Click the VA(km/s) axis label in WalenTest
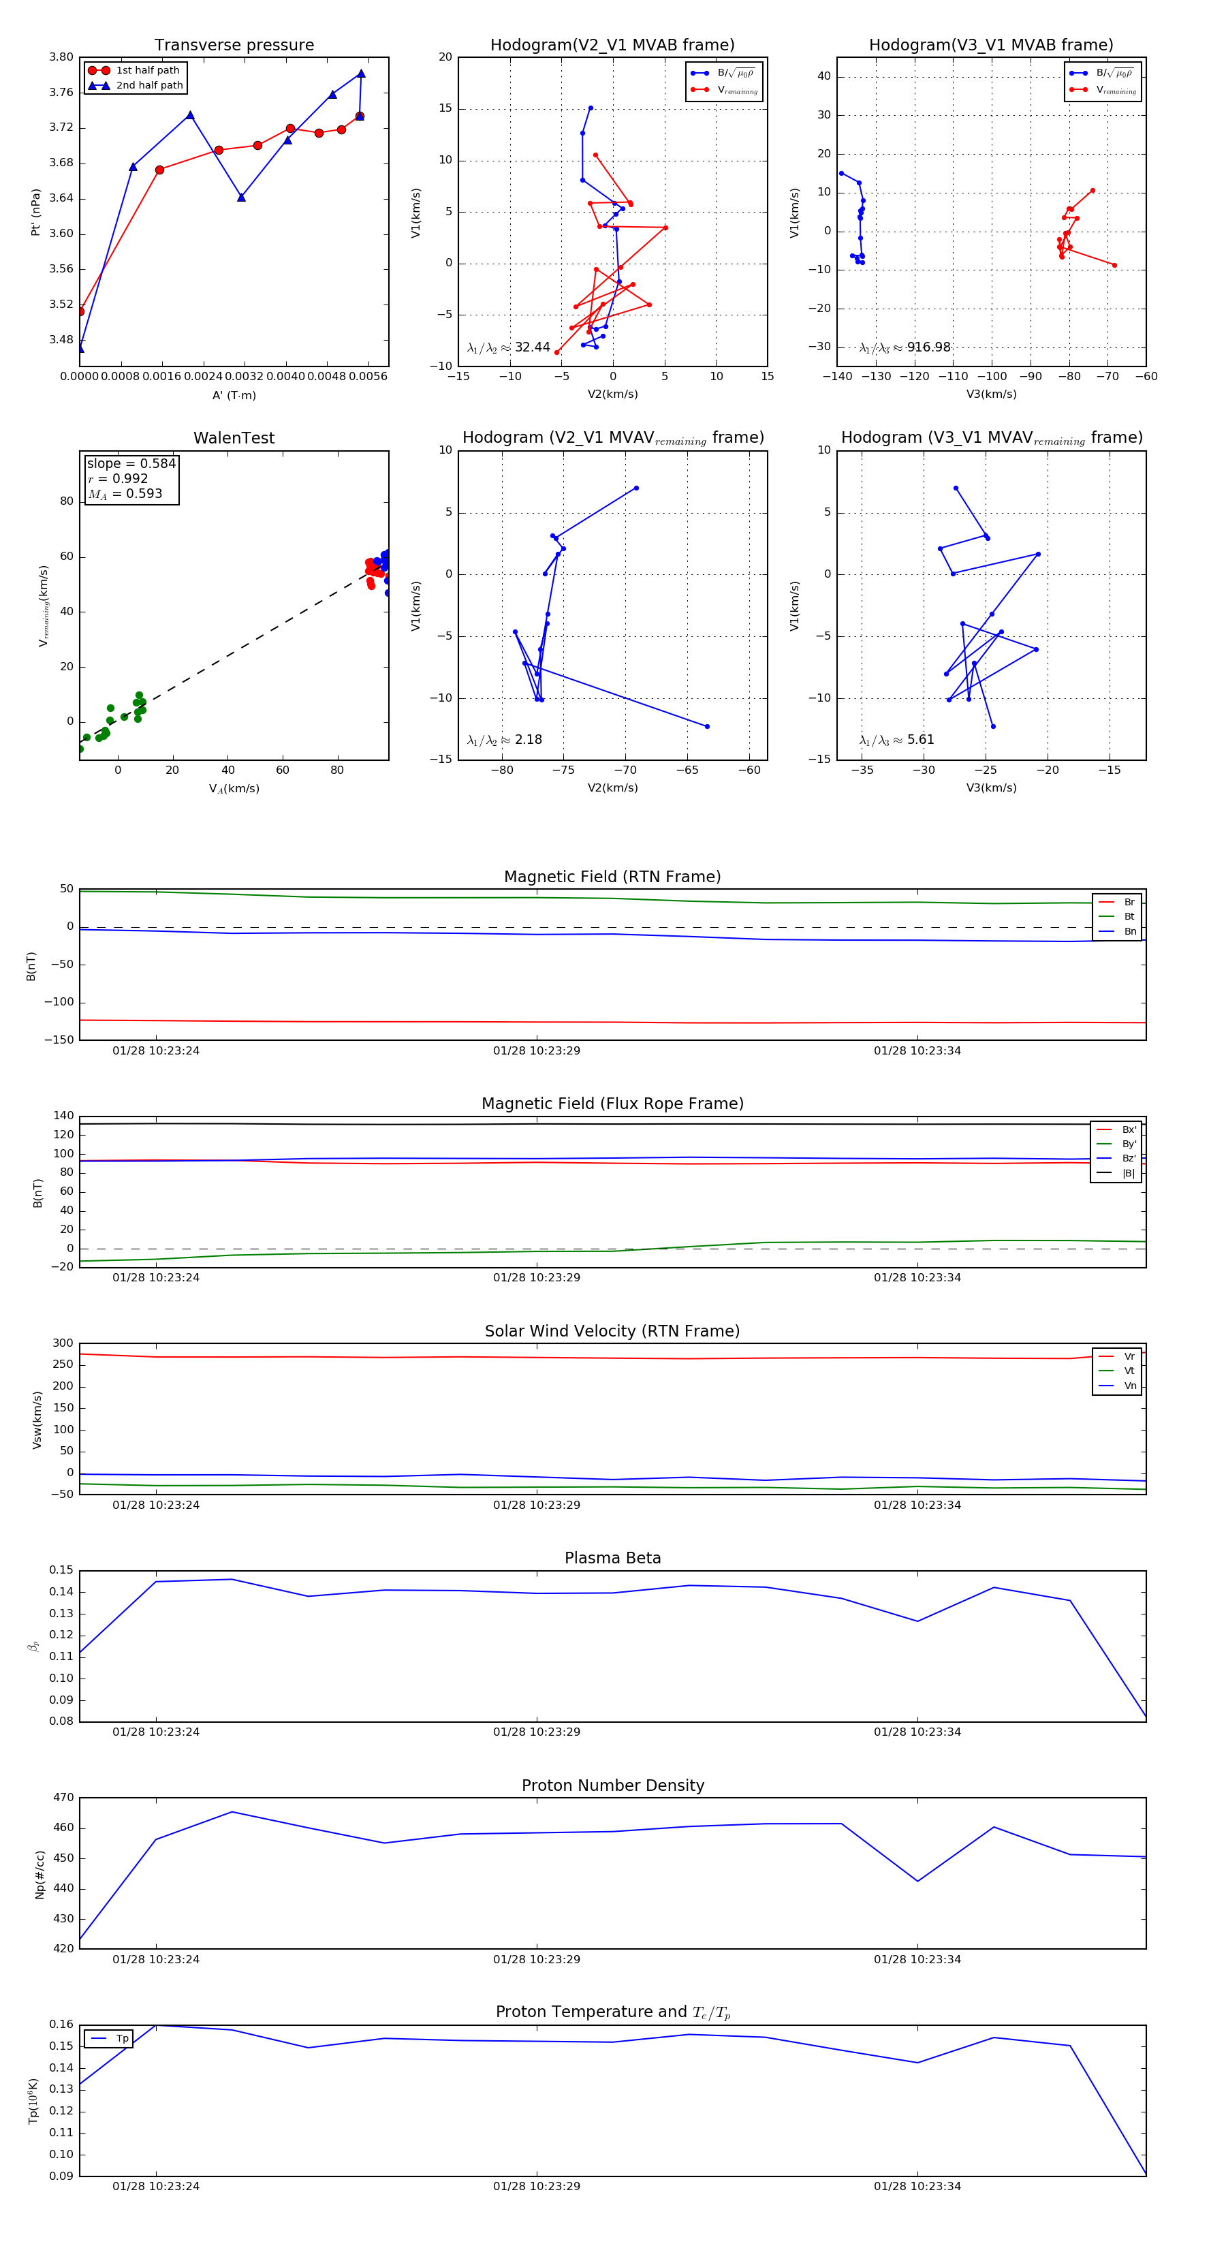The width and height of the screenshot is (1226, 2248). pos(234,789)
